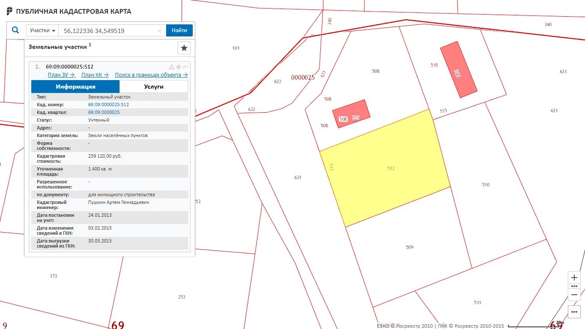The image size is (585, 329).
Task: Clear the search field with the X
Action: [x=159, y=30]
